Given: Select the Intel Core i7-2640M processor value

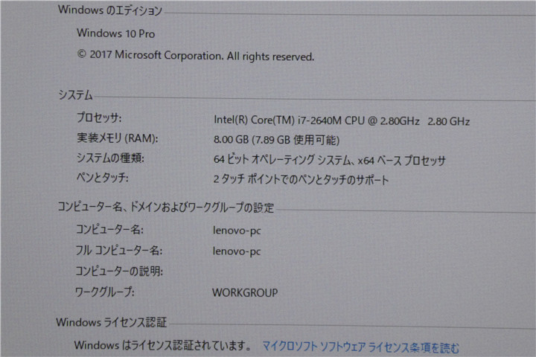Looking at the screenshot, I should pos(341,120).
